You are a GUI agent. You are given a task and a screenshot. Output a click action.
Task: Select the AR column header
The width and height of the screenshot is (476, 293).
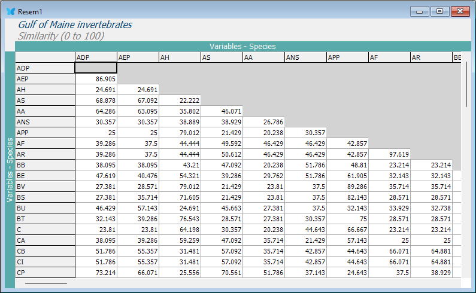coord(430,57)
